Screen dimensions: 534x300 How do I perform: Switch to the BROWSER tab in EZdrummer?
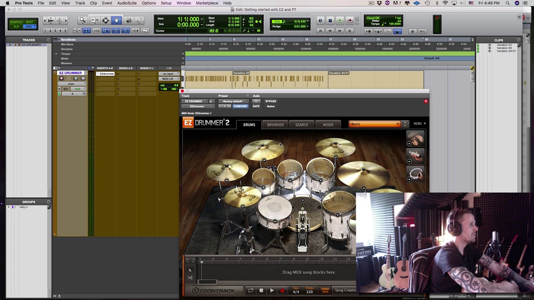click(275, 125)
